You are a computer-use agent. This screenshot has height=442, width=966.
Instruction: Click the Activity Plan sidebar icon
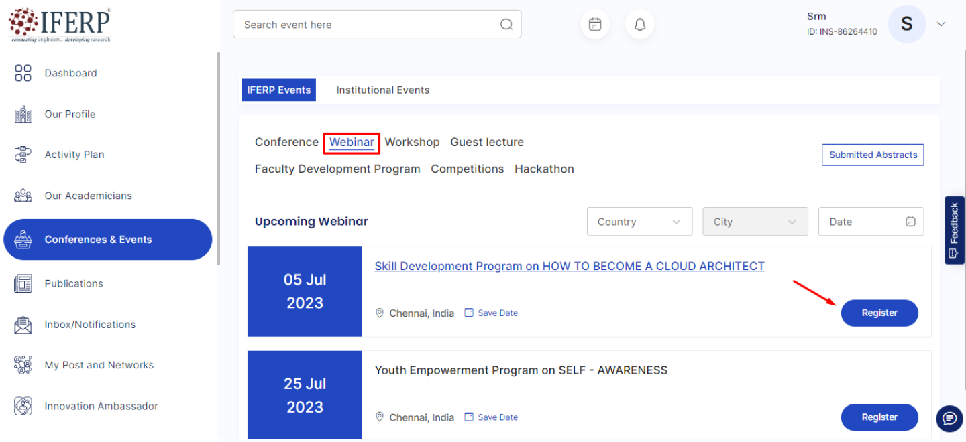[23, 155]
